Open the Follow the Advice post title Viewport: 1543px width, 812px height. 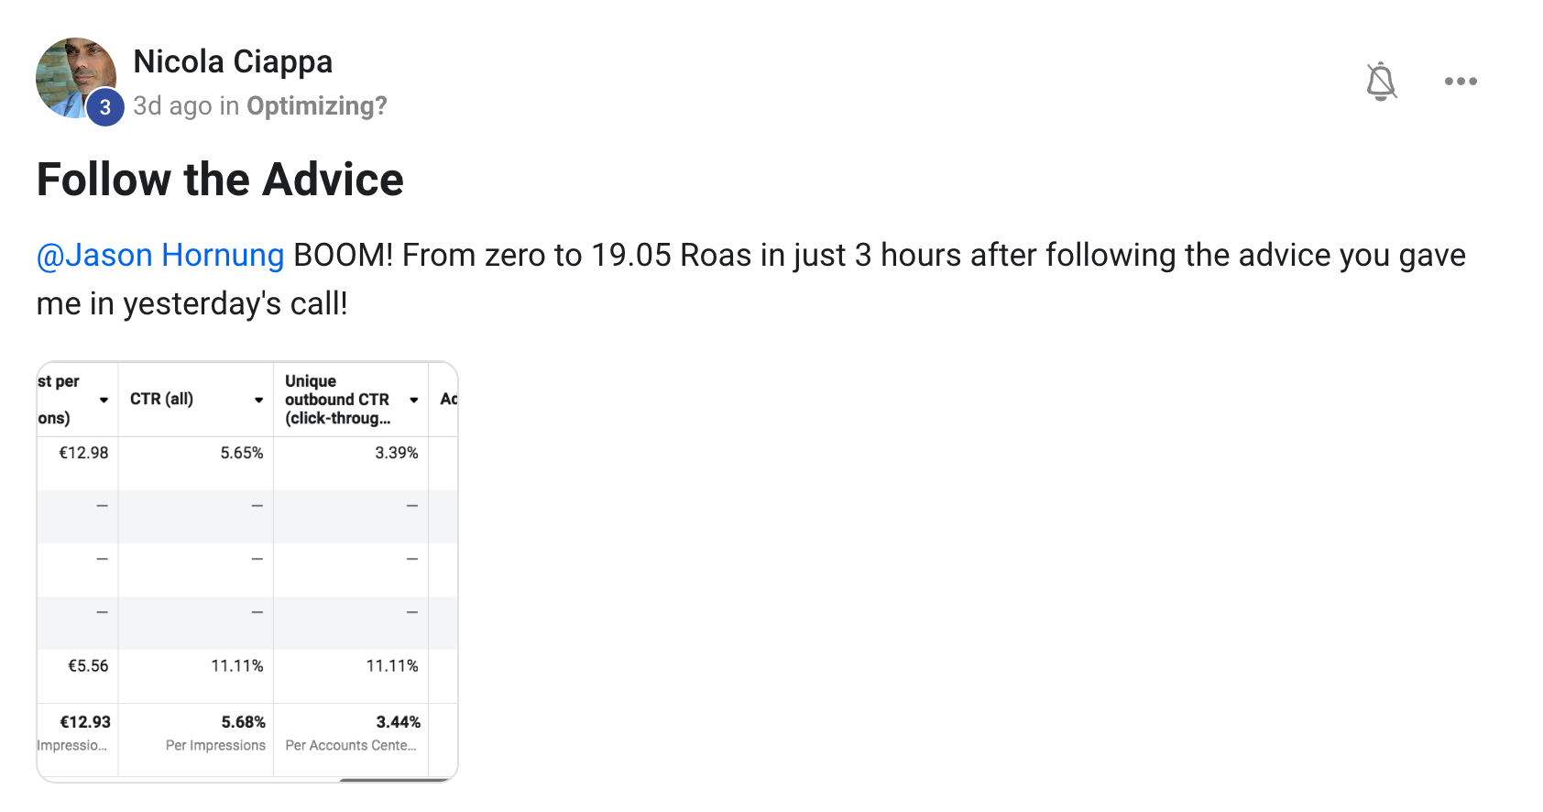tap(220, 180)
